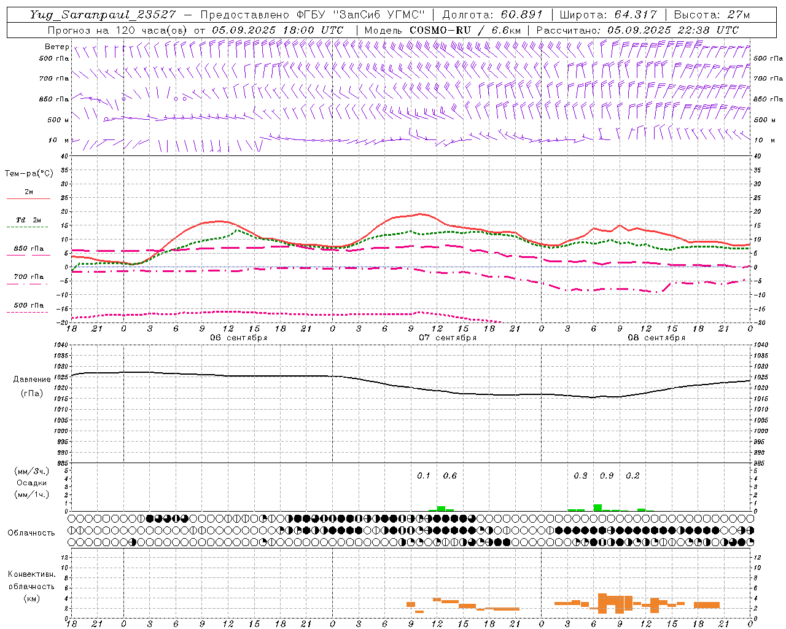Click the 0.2 precipitation total
This screenshot has width=786, height=629.
coord(632,475)
